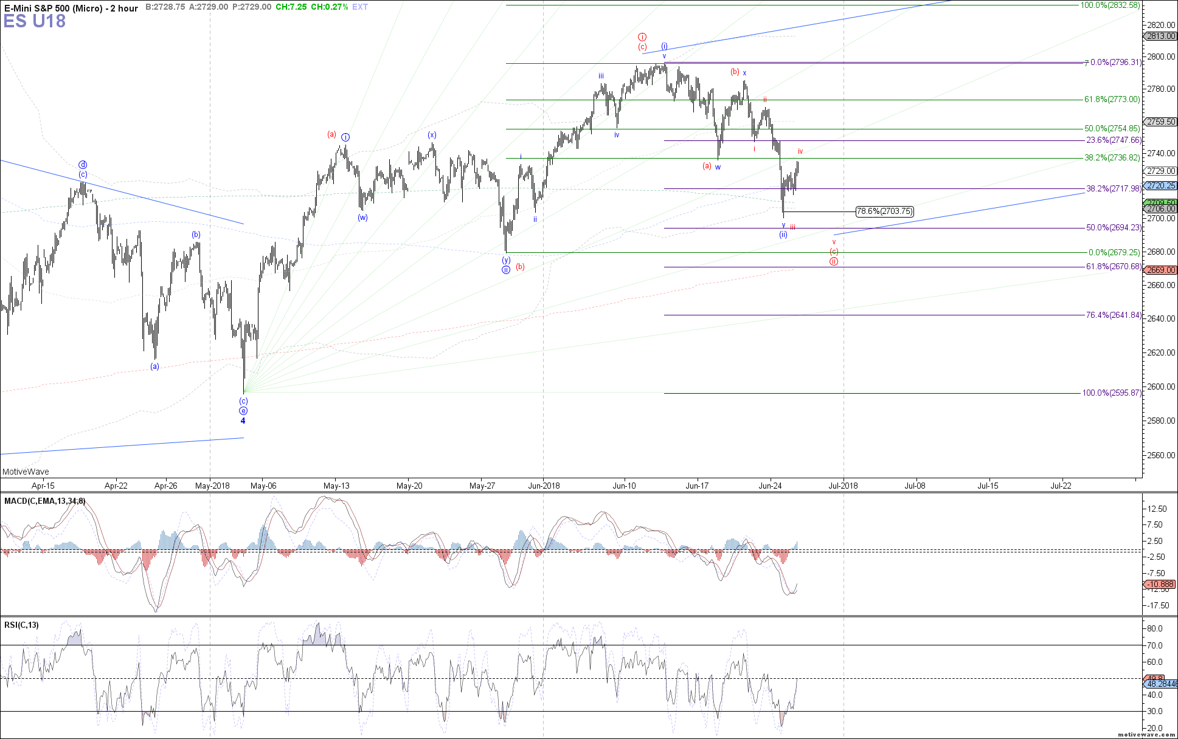Screen dimensions: 1178x739
Task: Click the Jun-2018 date on time axis
Action: (x=544, y=486)
